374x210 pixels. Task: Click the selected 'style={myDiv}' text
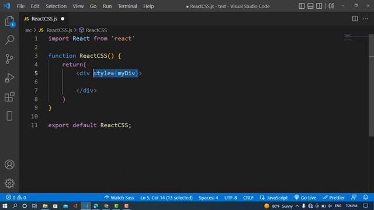pos(116,73)
